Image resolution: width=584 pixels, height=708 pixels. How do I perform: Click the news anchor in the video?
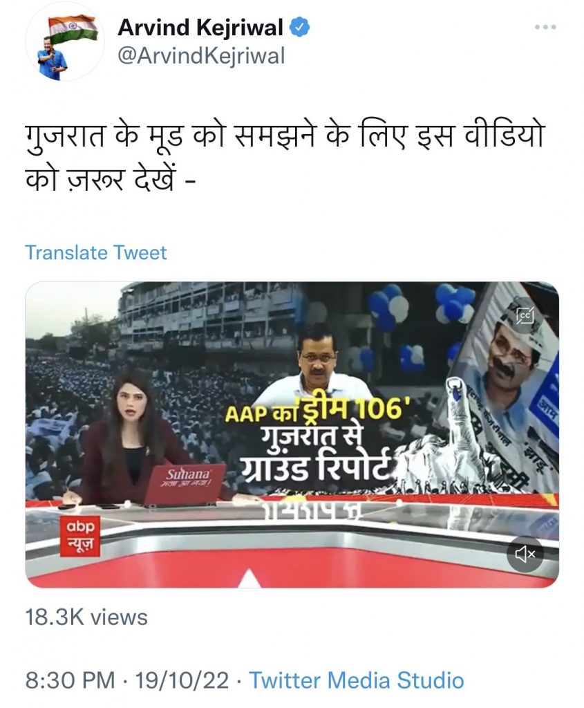coord(131,438)
